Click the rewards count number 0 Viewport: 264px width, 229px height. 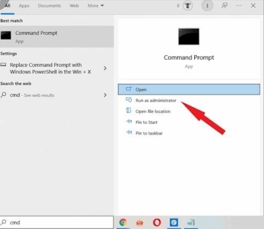point(178,6)
